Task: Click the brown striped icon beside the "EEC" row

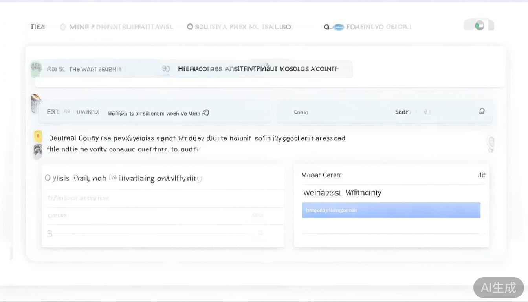Action: (x=36, y=103)
